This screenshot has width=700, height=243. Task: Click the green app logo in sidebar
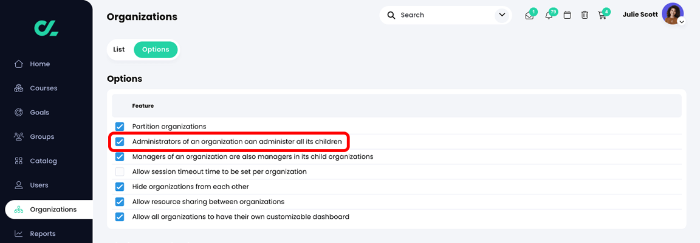pos(46,28)
